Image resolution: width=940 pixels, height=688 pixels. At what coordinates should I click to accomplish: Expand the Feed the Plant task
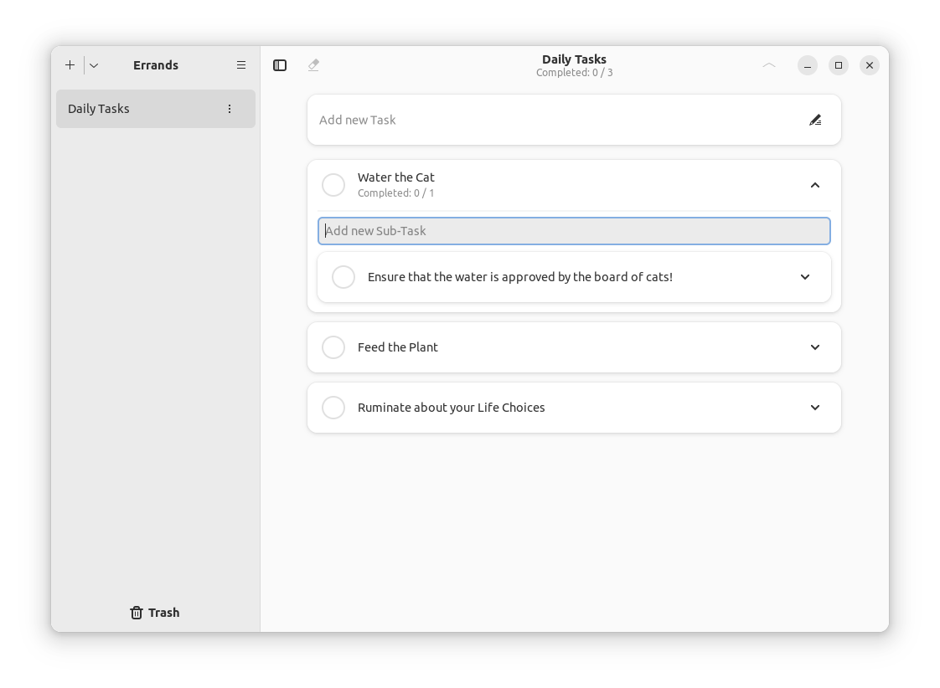pyautogui.click(x=814, y=347)
